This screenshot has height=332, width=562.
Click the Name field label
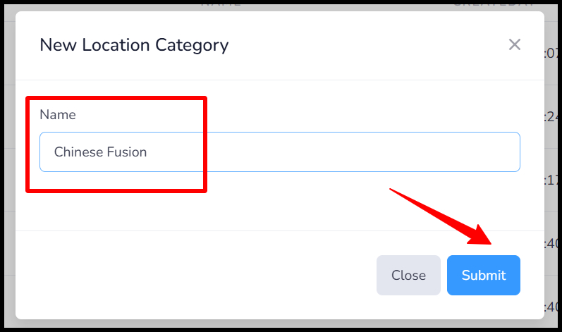coord(58,115)
